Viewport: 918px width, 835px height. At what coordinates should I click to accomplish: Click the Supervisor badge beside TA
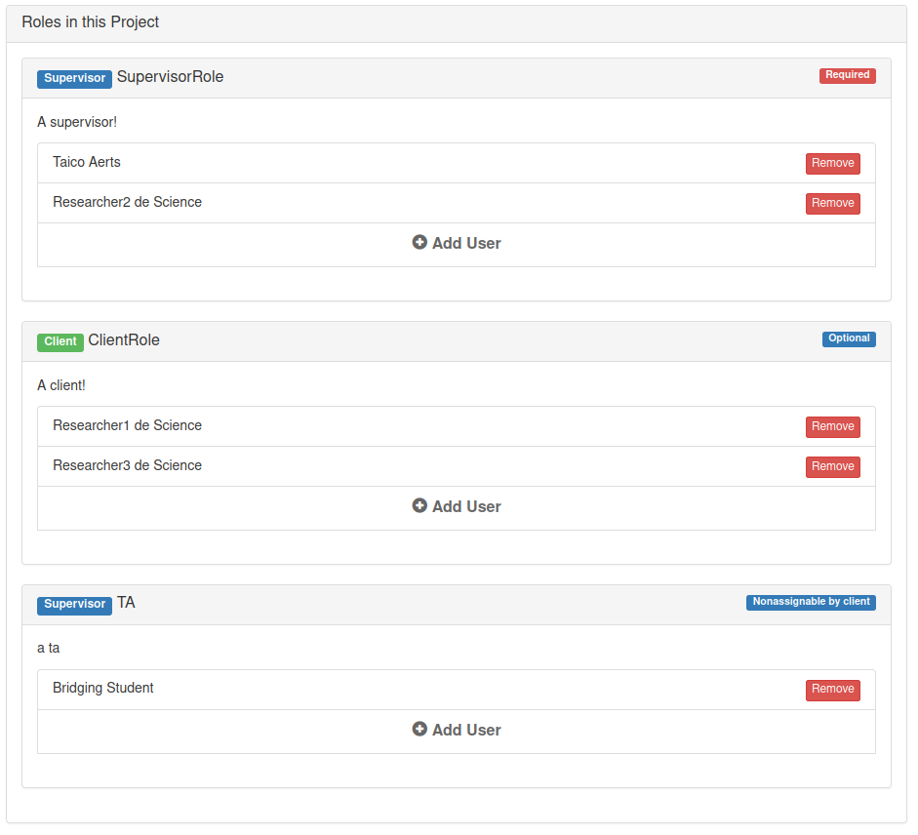click(74, 604)
